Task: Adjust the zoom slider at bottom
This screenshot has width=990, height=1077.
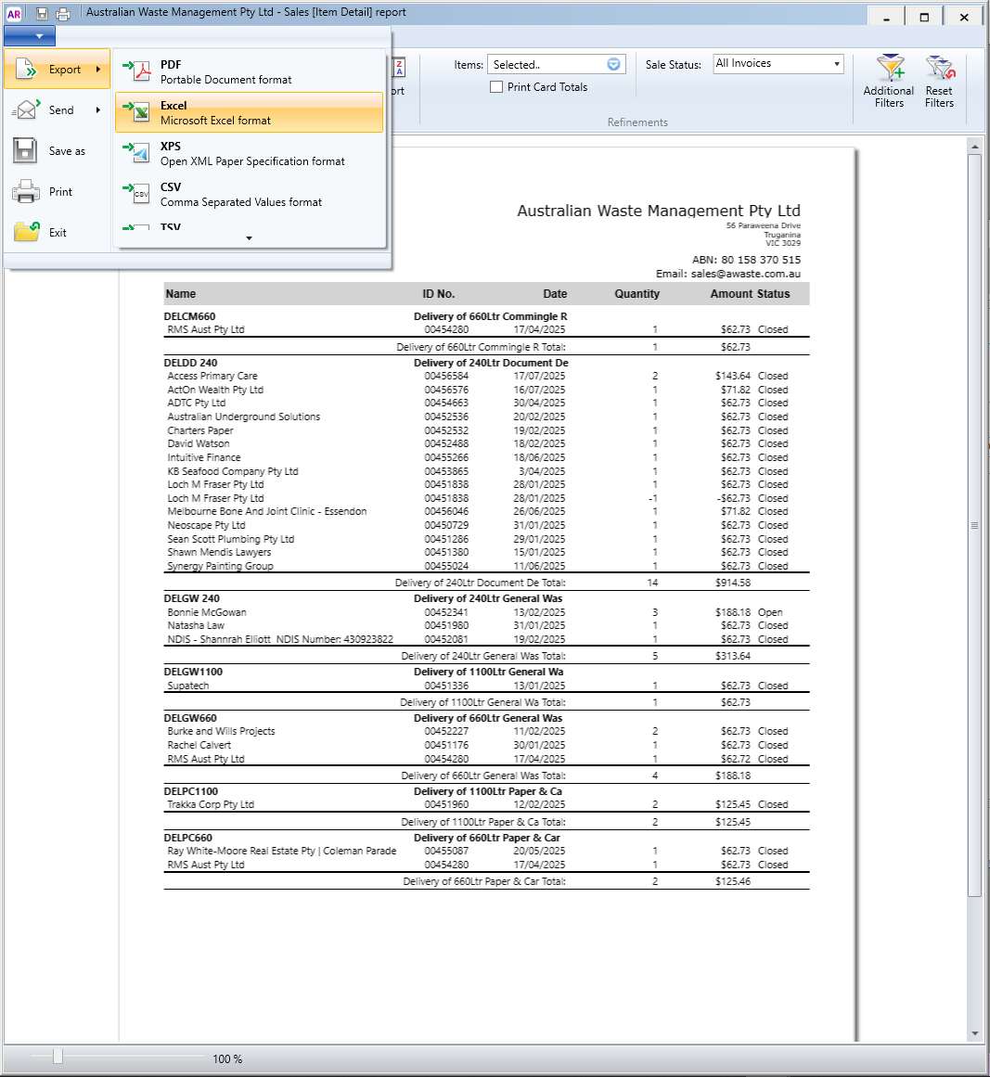Action: coord(58,1057)
